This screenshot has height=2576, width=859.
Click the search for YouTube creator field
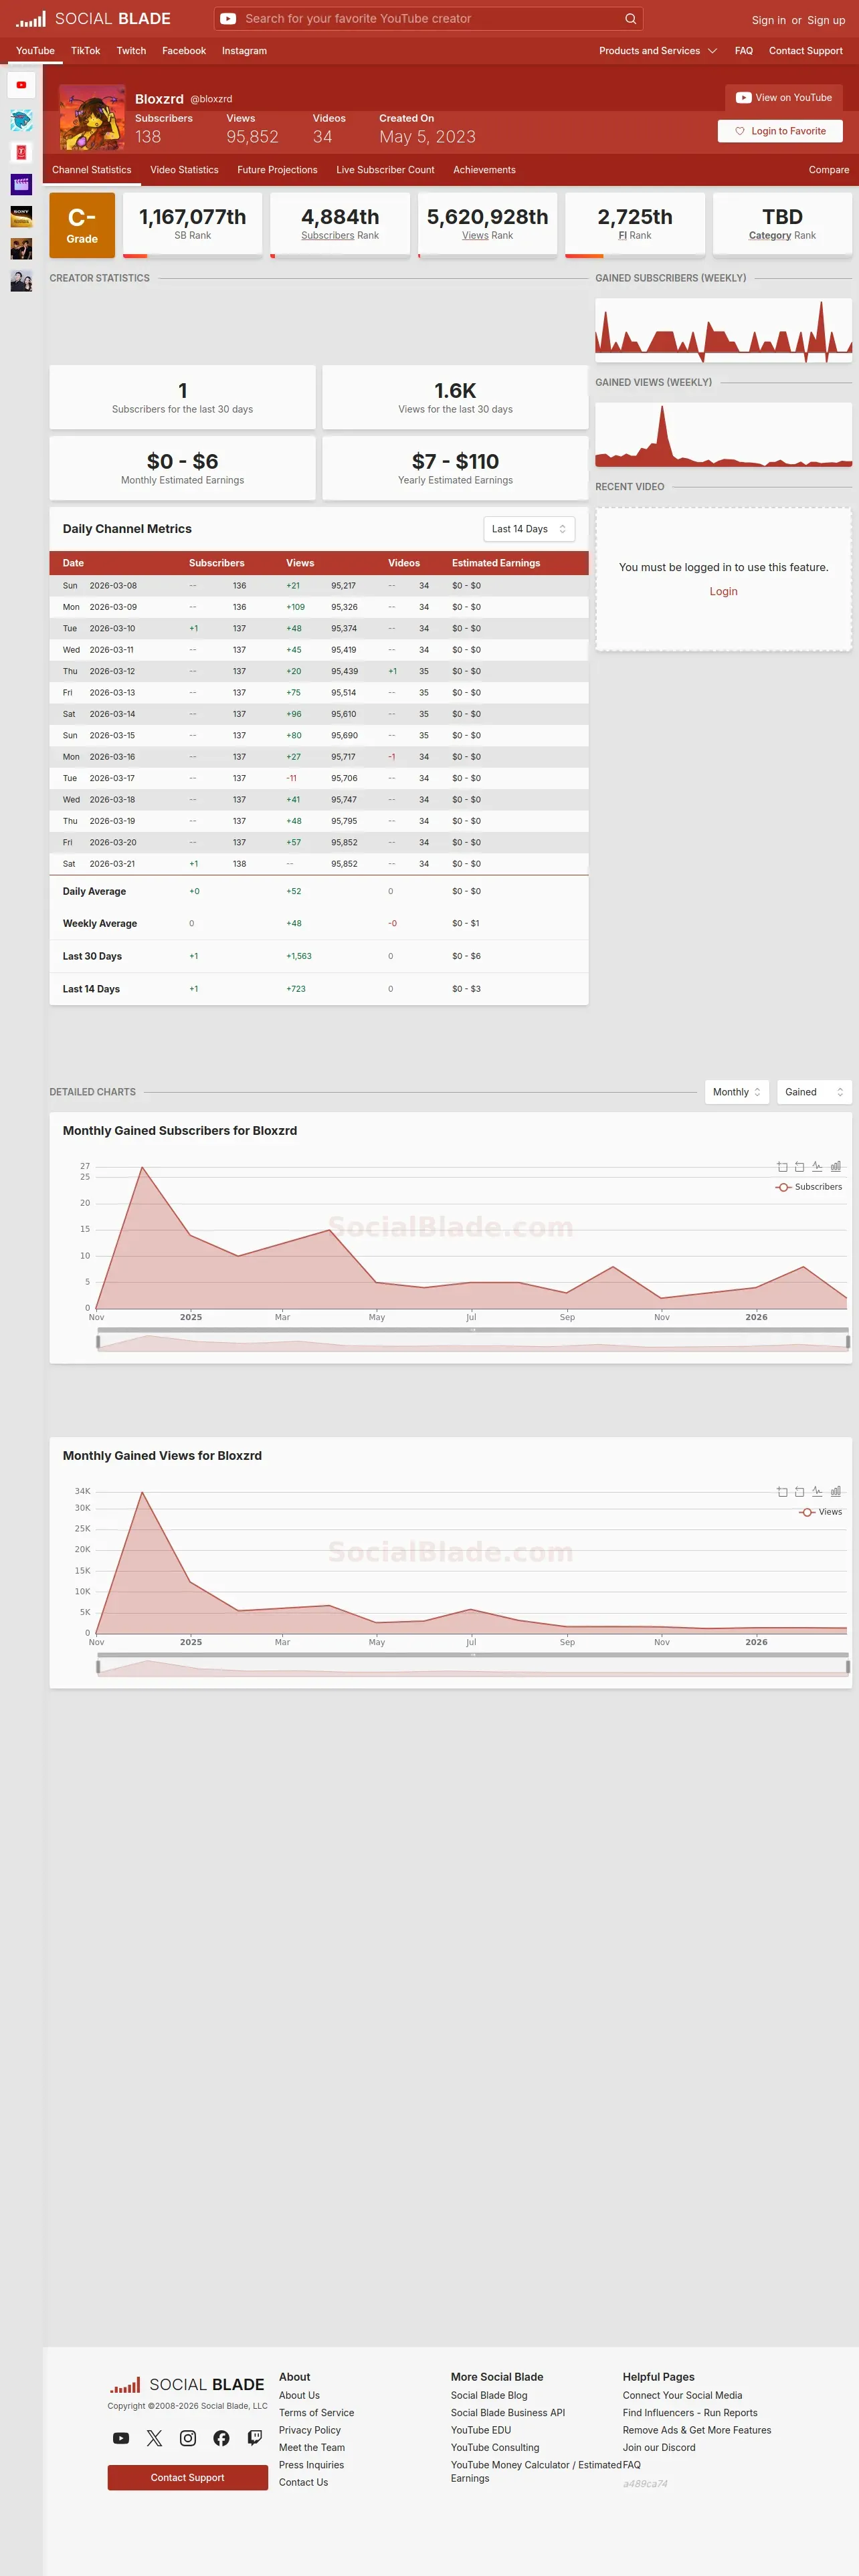[428, 19]
